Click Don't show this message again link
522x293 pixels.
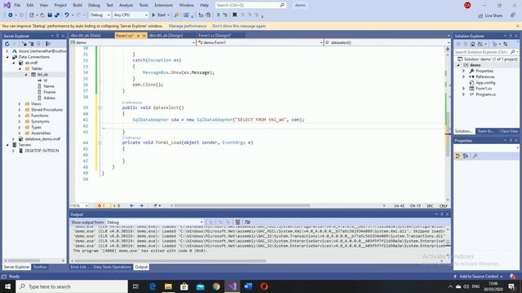tap(239, 26)
